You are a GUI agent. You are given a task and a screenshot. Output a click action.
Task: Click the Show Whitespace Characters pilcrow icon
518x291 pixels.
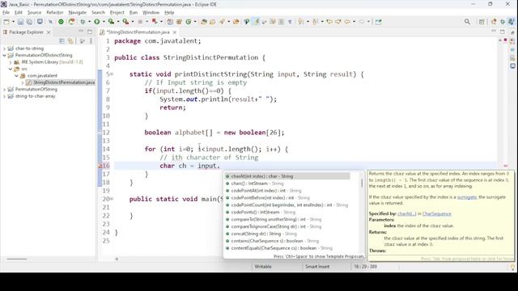(290, 22)
